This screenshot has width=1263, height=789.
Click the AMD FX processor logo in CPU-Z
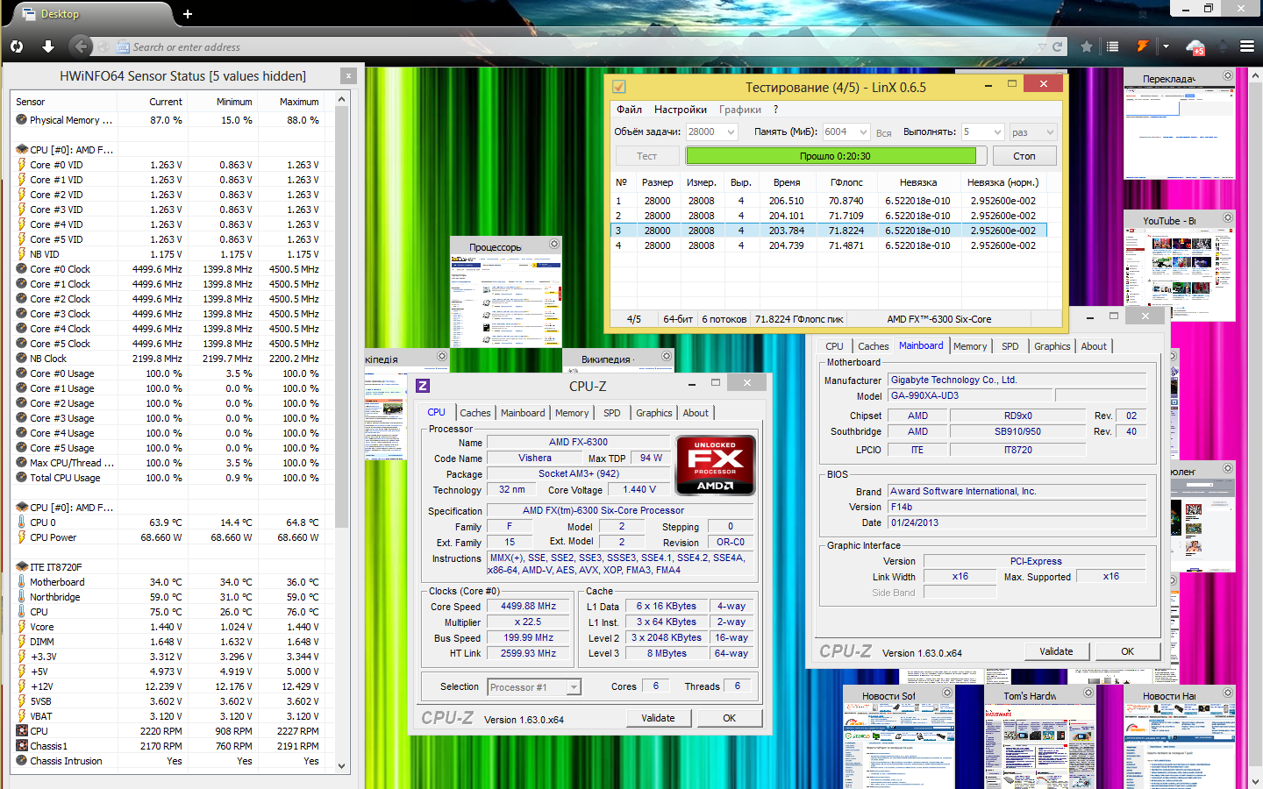(716, 465)
